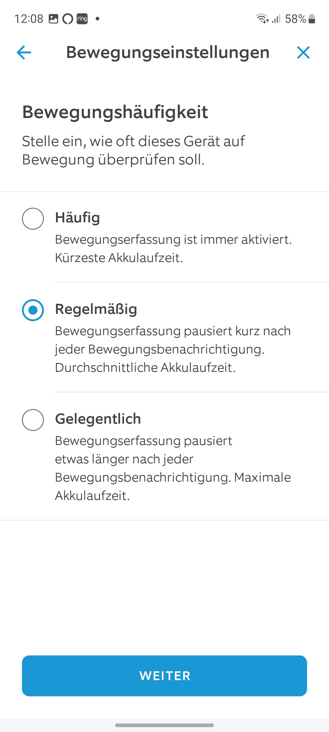
Task: Tap the 'Kürzeste Akkulaufzeit' description text
Action: pos(119,258)
